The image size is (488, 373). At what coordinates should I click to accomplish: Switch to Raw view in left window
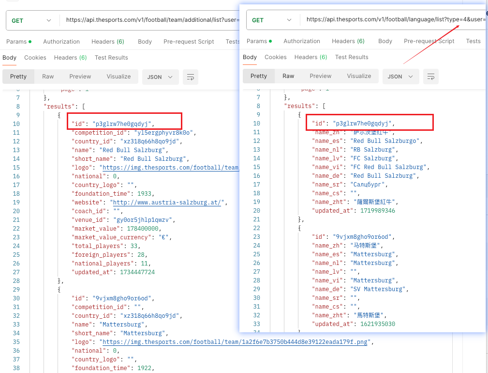(48, 77)
